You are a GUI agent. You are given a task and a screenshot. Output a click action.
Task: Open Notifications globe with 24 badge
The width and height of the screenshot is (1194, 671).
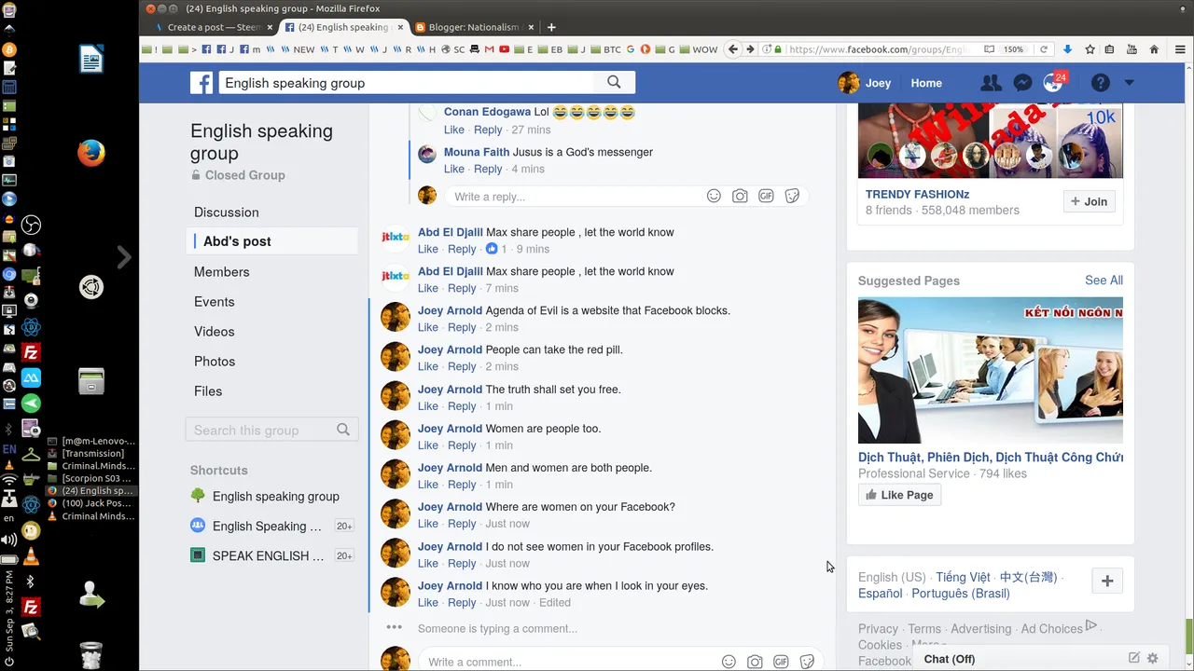1053,83
